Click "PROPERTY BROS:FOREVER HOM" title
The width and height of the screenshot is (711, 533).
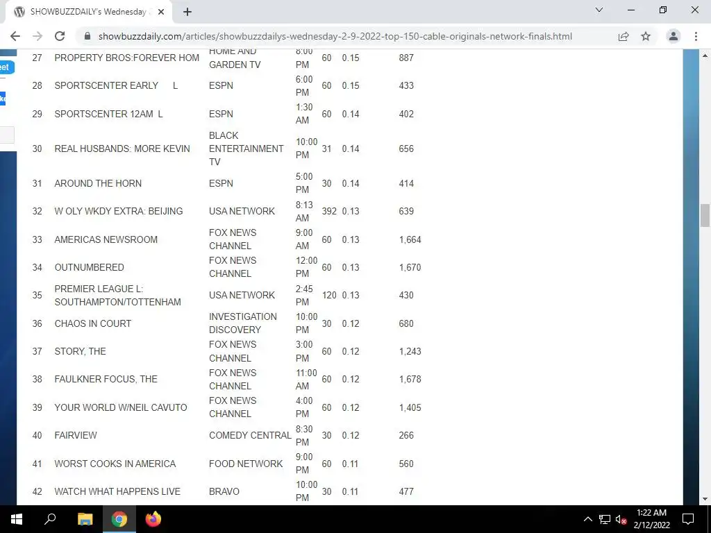[126, 58]
